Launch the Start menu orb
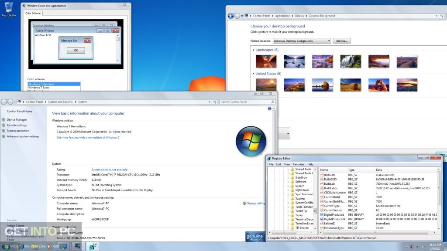This screenshot has height=251, width=447. coord(7,246)
